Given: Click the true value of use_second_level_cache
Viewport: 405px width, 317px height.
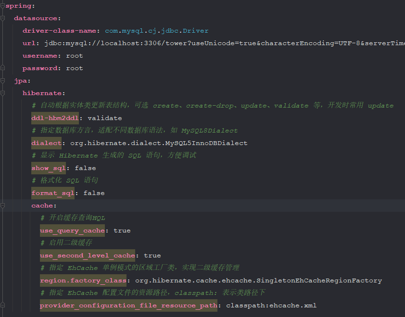Looking at the screenshot, I should (x=152, y=256).
